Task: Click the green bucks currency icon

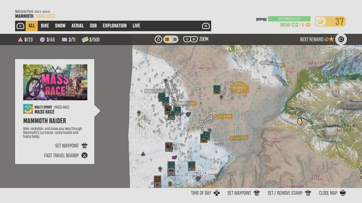Action: (295, 24)
